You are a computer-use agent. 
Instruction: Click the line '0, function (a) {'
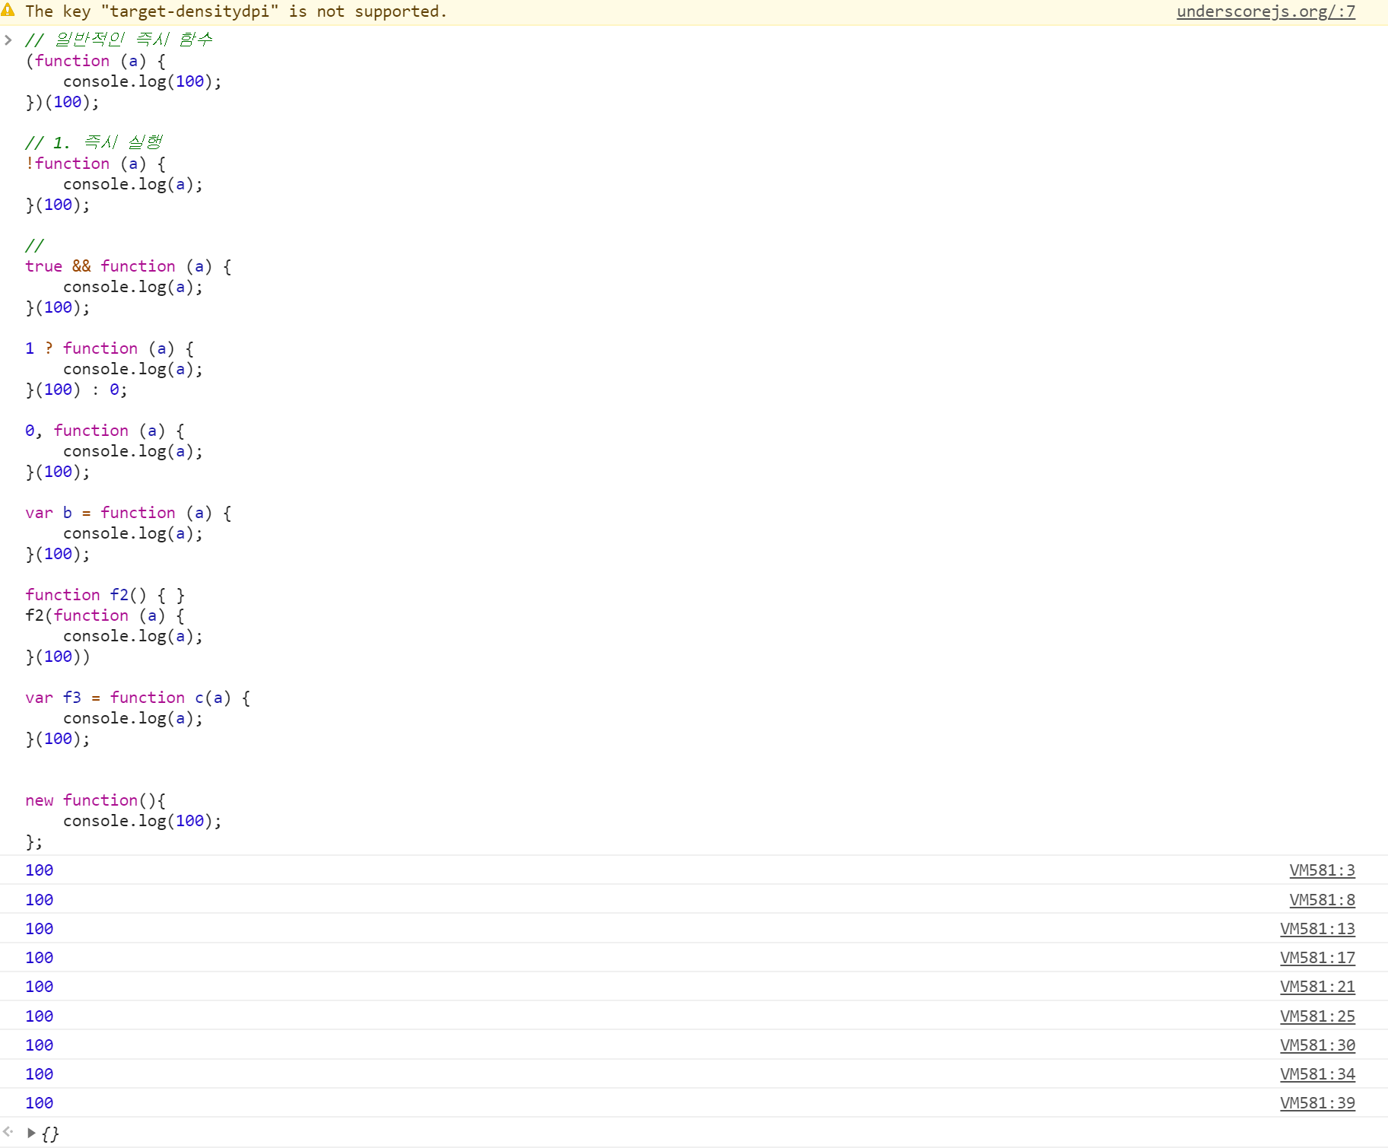coord(105,431)
